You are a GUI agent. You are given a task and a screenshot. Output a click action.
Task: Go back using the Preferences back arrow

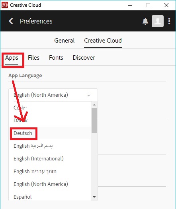pos(11,21)
